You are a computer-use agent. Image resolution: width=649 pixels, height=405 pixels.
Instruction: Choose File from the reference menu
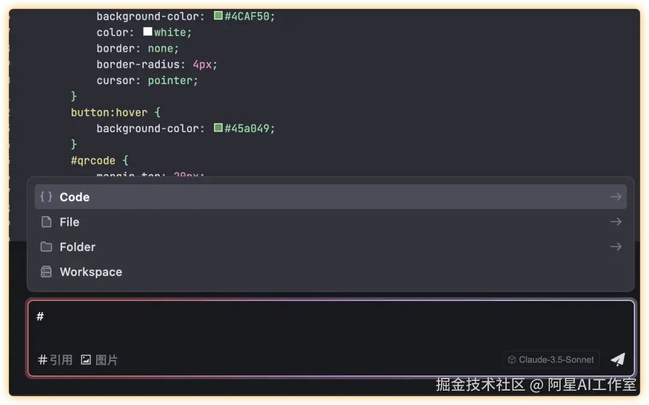(331, 222)
